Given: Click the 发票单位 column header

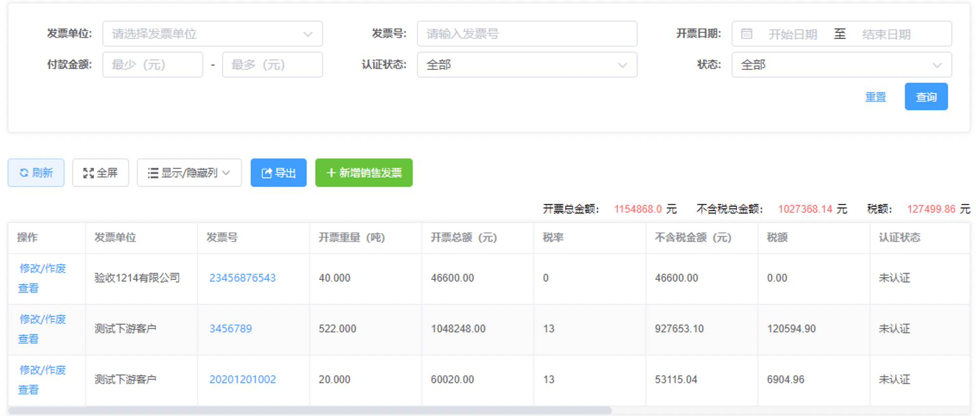Looking at the screenshot, I should [142, 238].
